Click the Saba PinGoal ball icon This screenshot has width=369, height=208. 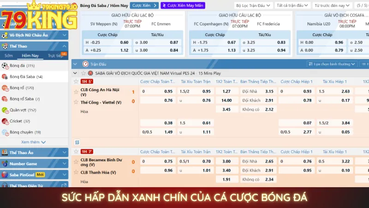5,175
